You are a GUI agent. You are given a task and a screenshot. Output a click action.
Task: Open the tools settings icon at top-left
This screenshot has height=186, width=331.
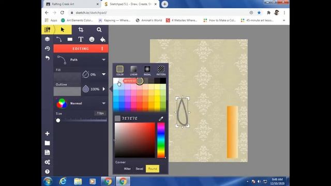tap(47, 30)
